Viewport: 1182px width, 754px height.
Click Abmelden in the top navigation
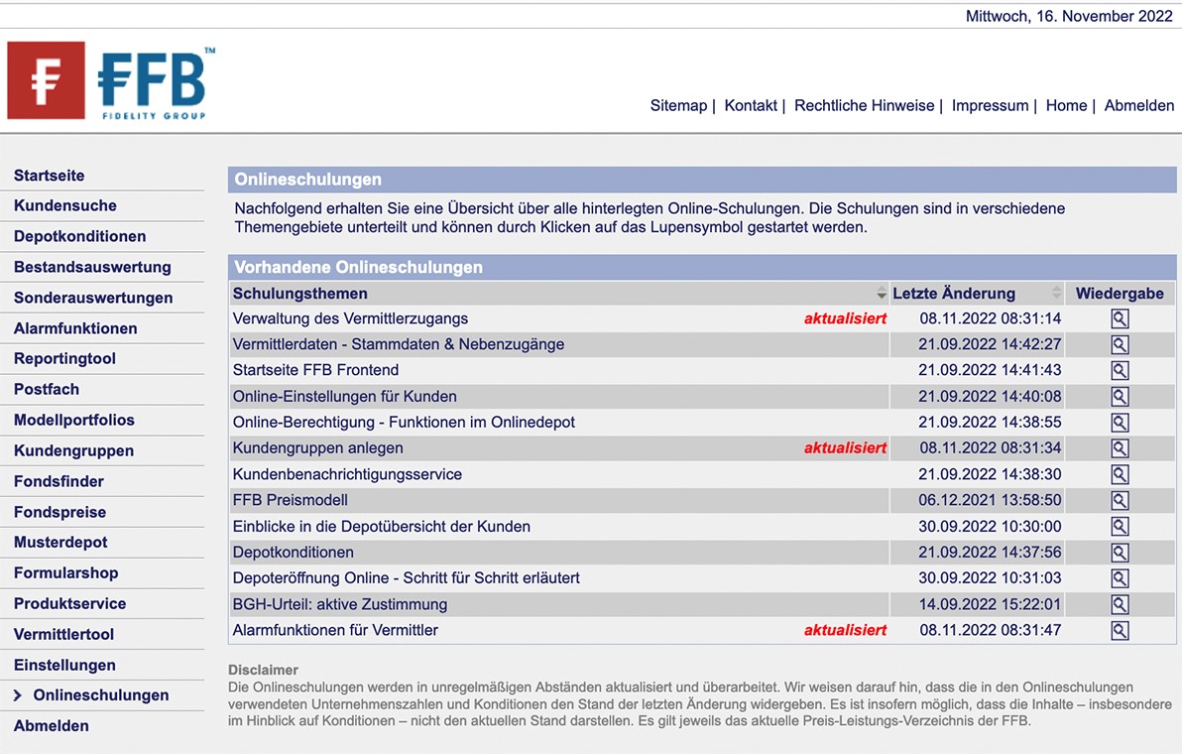tap(1139, 105)
